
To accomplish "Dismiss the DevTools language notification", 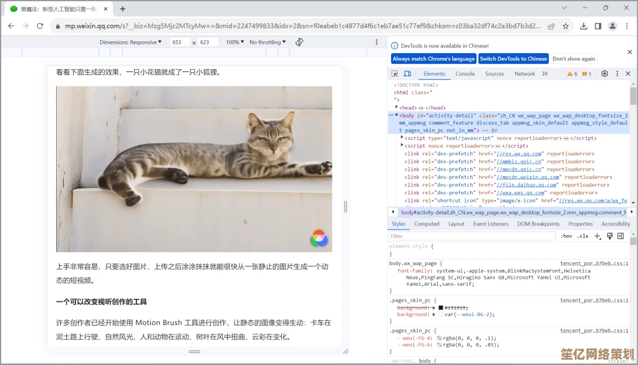I will tap(630, 52).
